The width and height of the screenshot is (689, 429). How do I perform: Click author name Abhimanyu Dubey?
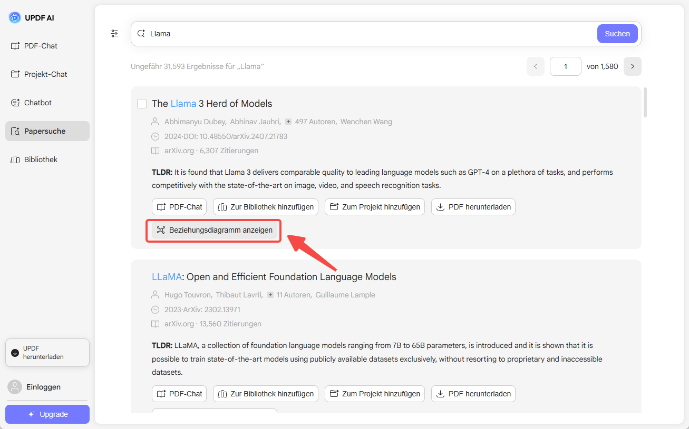click(194, 122)
